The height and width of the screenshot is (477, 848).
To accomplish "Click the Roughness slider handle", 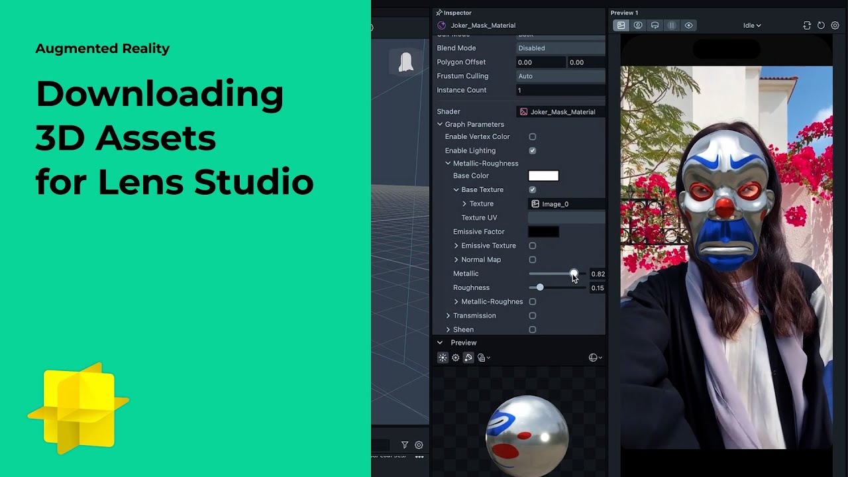I will click(x=540, y=288).
